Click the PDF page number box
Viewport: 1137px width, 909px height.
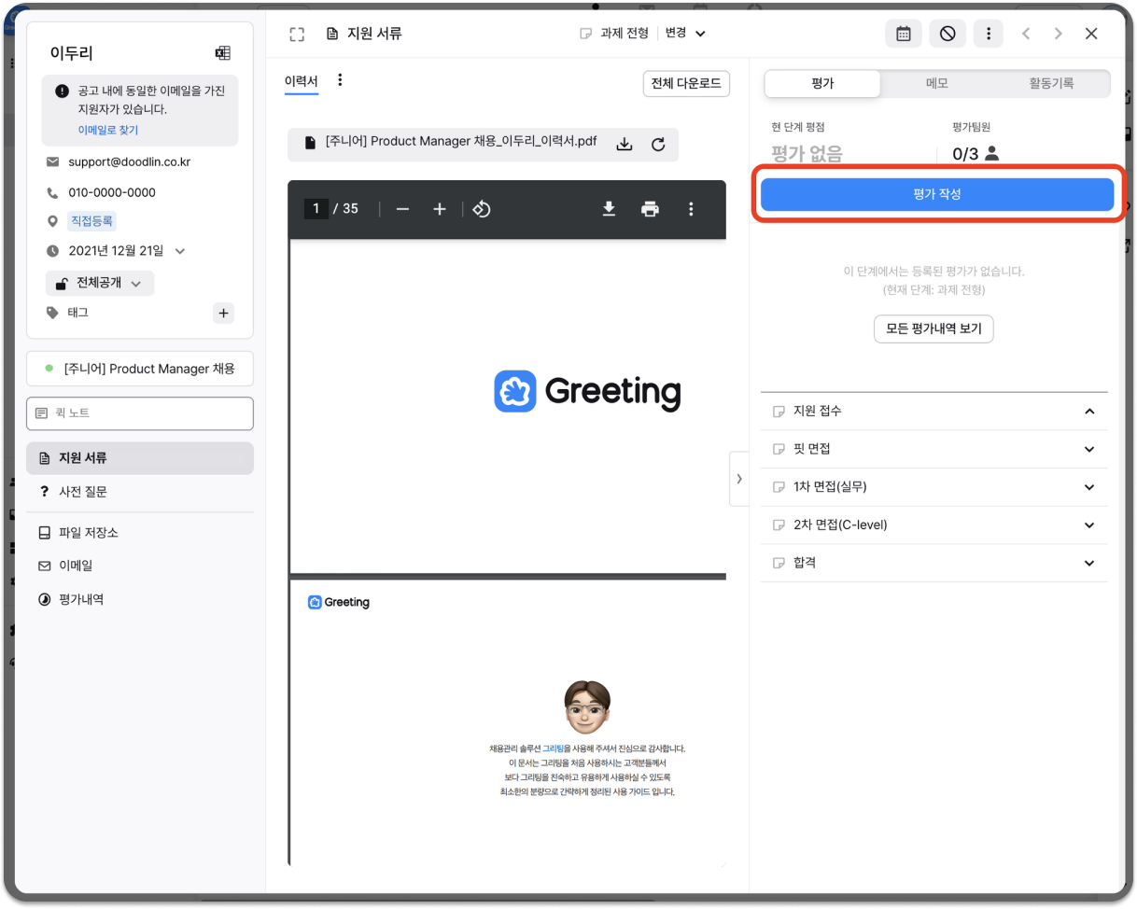point(316,209)
